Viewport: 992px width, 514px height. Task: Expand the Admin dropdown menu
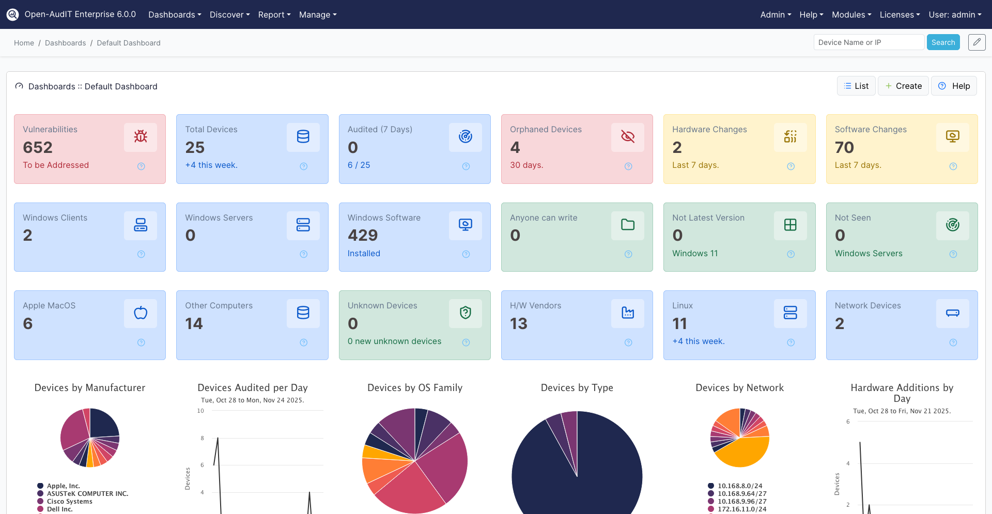click(775, 14)
